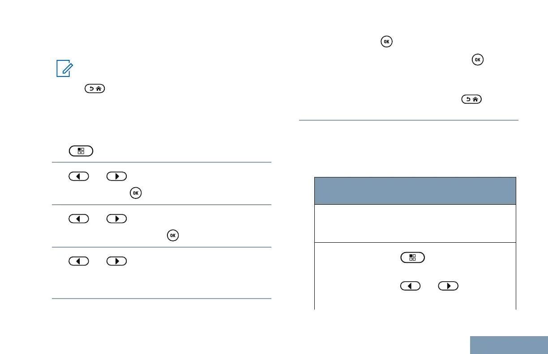Click the right arrow in the first arrow pair
This screenshot has width=548, height=354.
(117, 176)
